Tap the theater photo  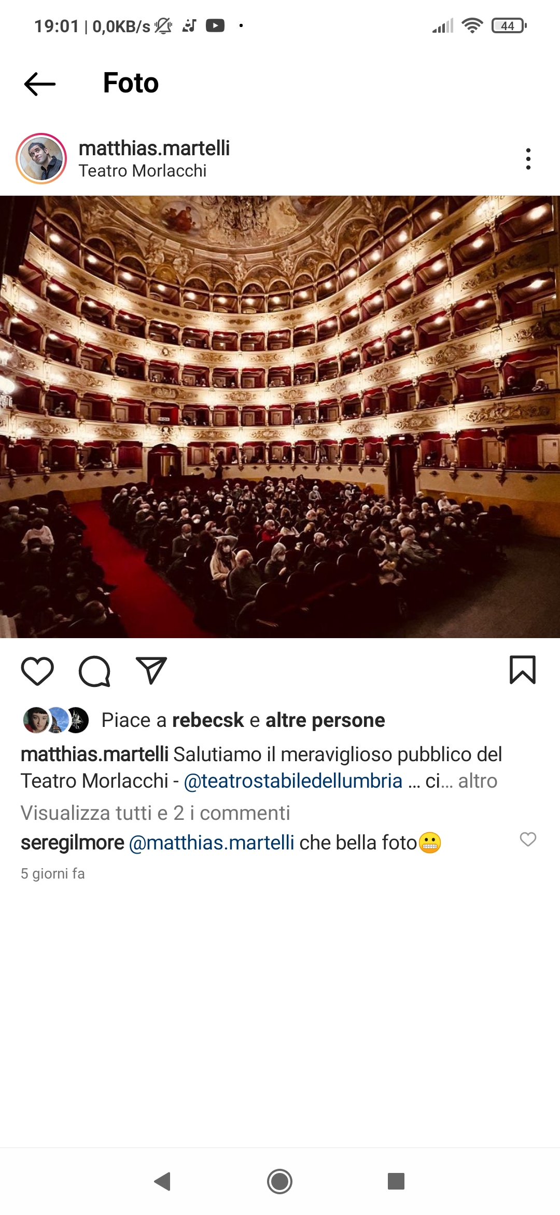[280, 416]
